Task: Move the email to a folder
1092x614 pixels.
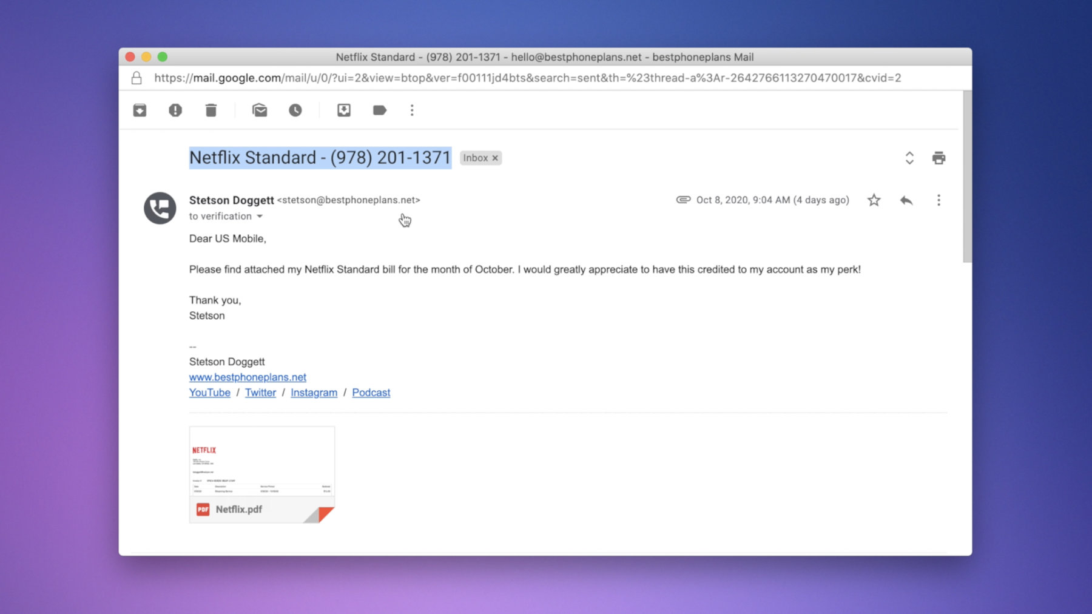Action: [343, 110]
